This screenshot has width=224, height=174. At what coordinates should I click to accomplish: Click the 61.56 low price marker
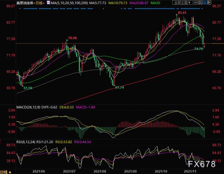click(28, 88)
